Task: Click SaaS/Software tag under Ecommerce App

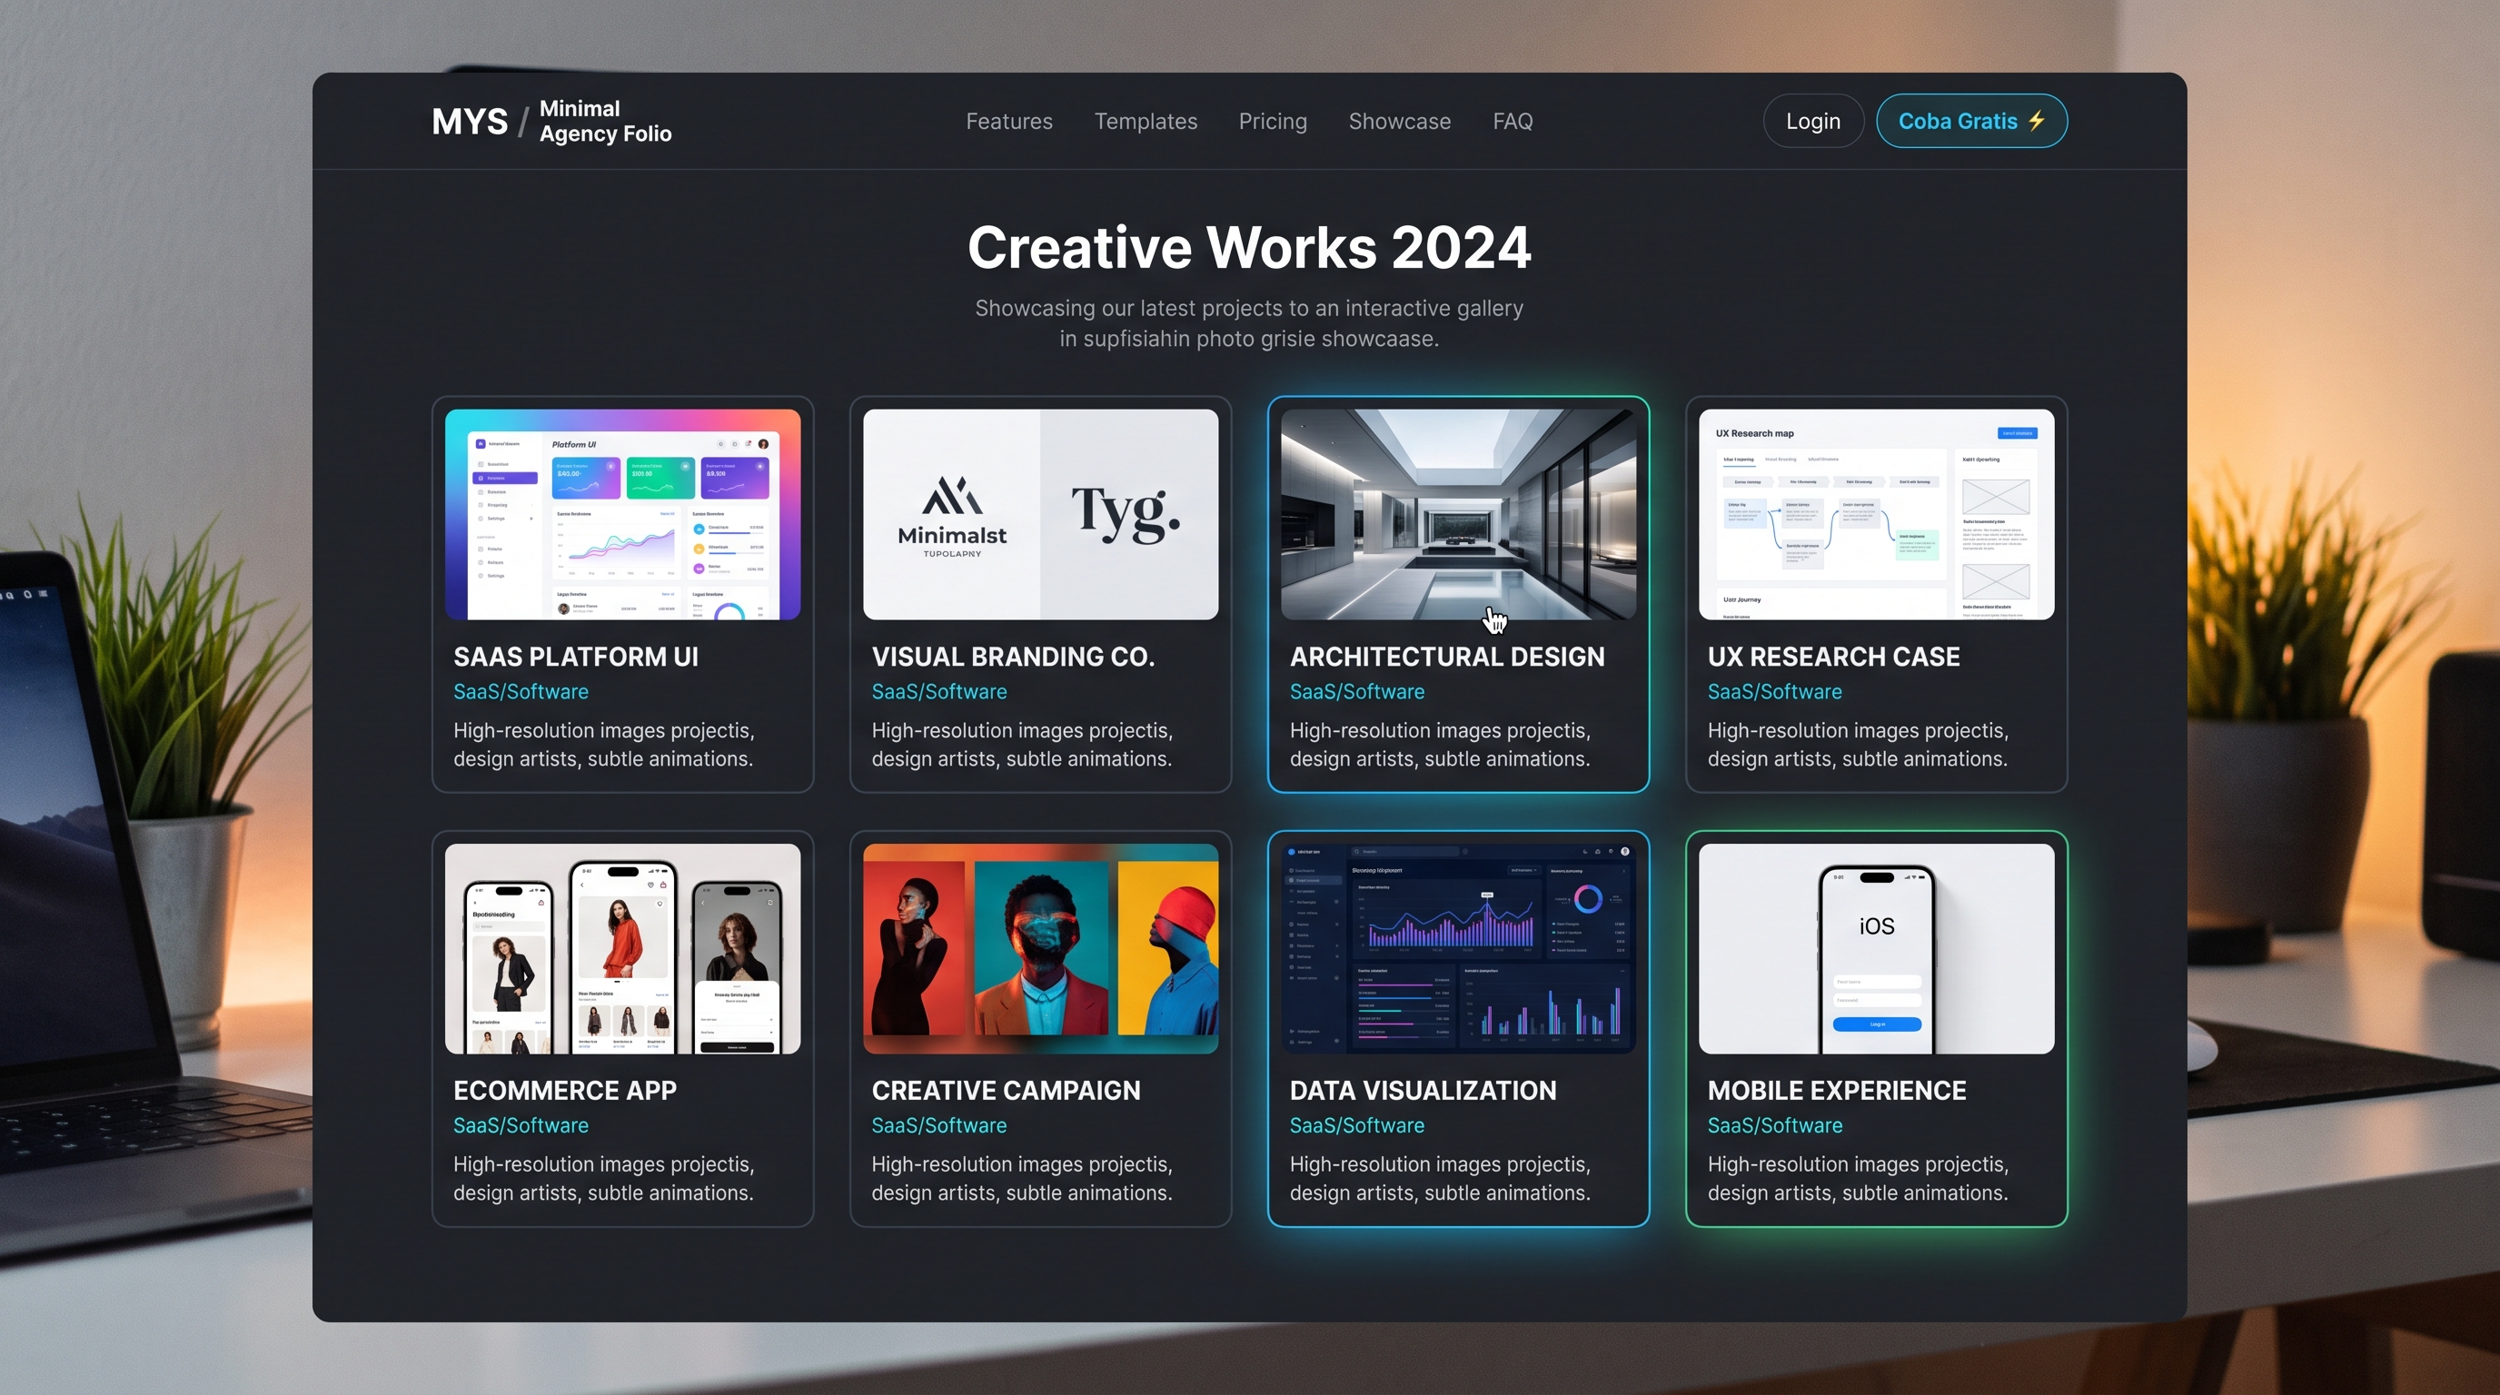Action: coord(521,1125)
